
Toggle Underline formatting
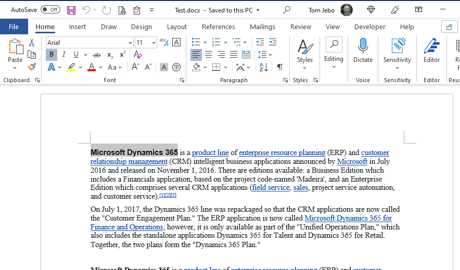[x=76, y=55]
